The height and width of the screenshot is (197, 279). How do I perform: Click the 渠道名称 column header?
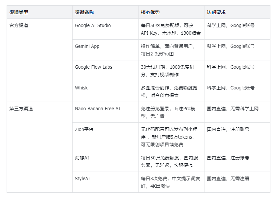click(x=105, y=12)
